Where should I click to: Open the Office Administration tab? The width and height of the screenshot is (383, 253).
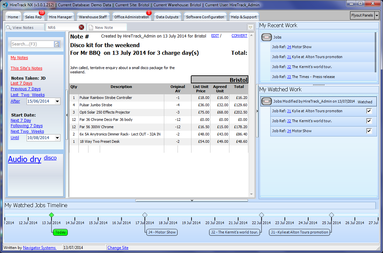(x=131, y=17)
